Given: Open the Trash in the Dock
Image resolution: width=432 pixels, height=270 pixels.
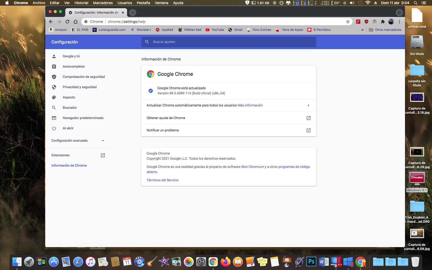Looking at the screenshot, I should click(415, 262).
